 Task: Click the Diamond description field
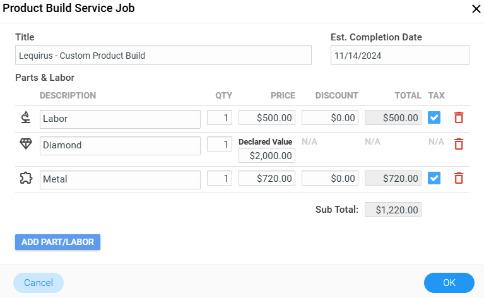pos(120,145)
